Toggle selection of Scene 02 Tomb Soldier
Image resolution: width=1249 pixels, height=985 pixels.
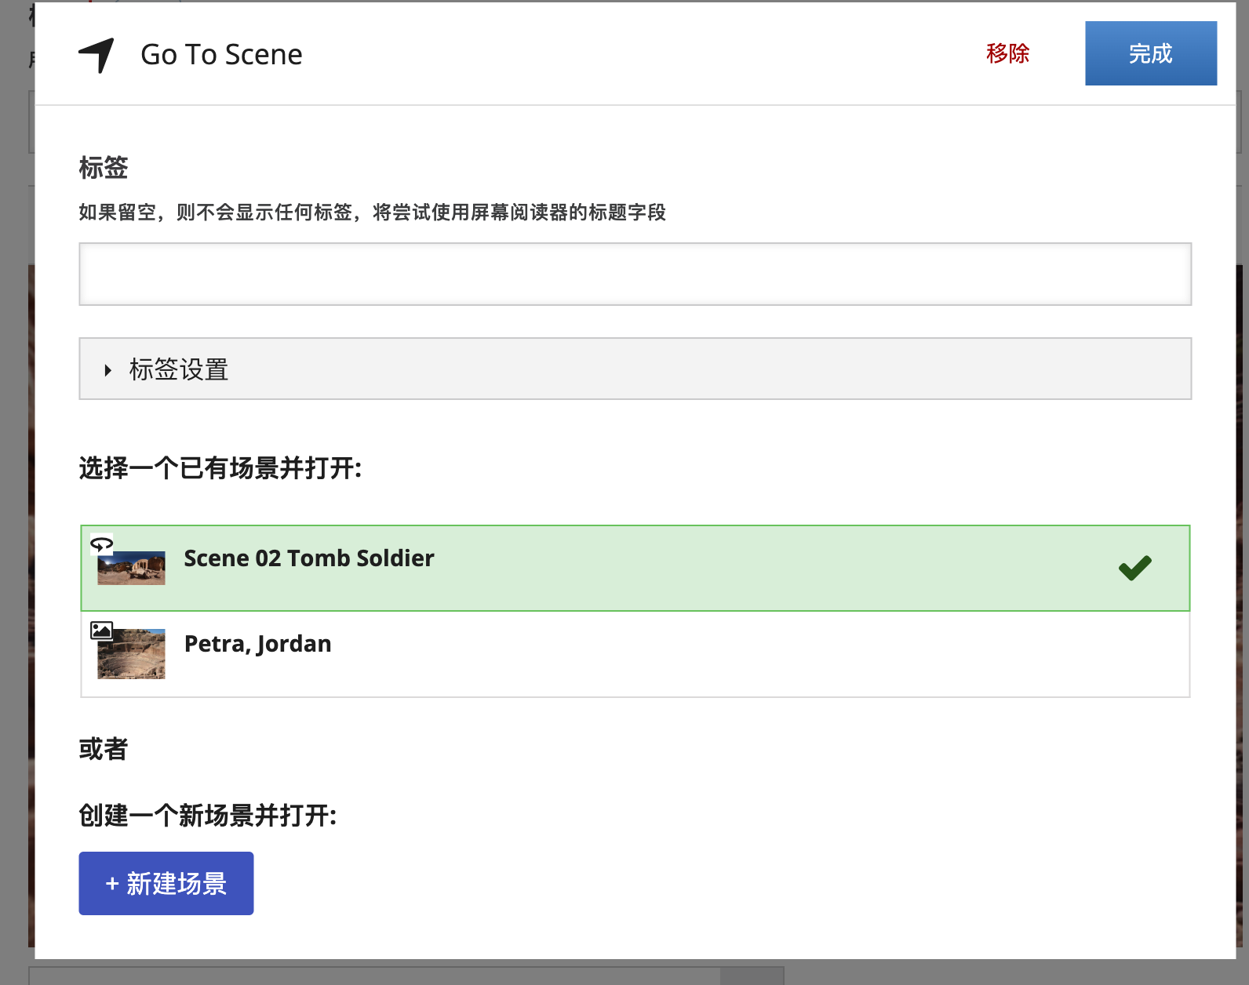(549, 567)
